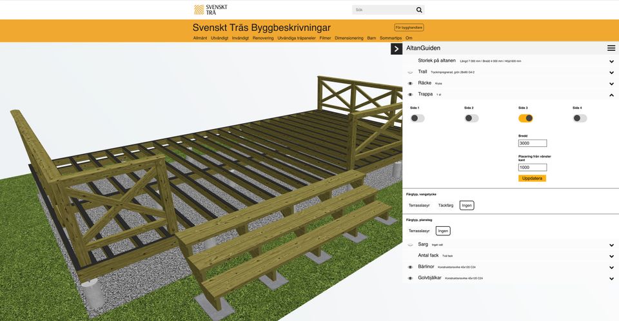Click the Trappa section label
The image size is (619, 321).
[x=425, y=94]
